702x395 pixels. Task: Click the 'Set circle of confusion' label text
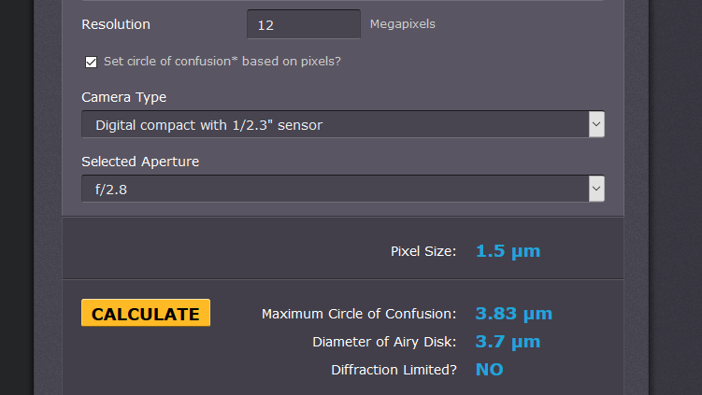tap(222, 62)
